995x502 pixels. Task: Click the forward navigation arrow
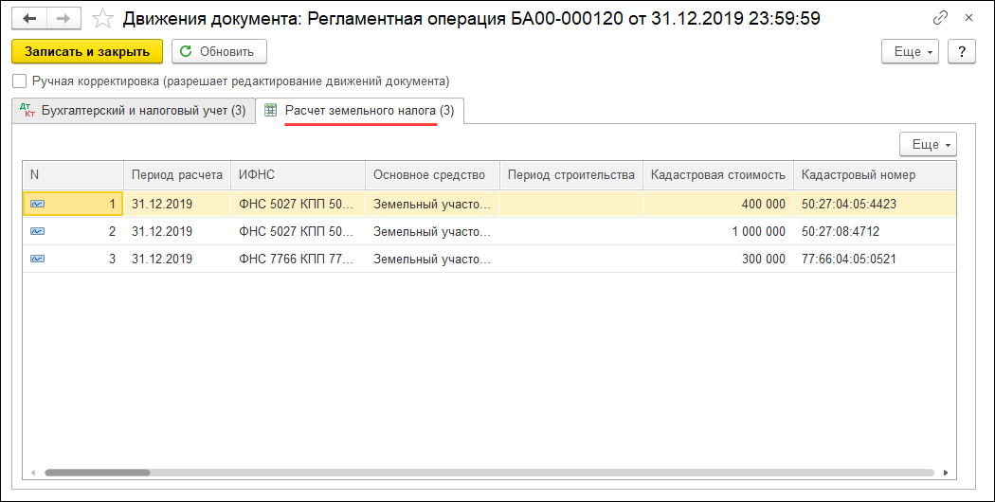click(63, 18)
